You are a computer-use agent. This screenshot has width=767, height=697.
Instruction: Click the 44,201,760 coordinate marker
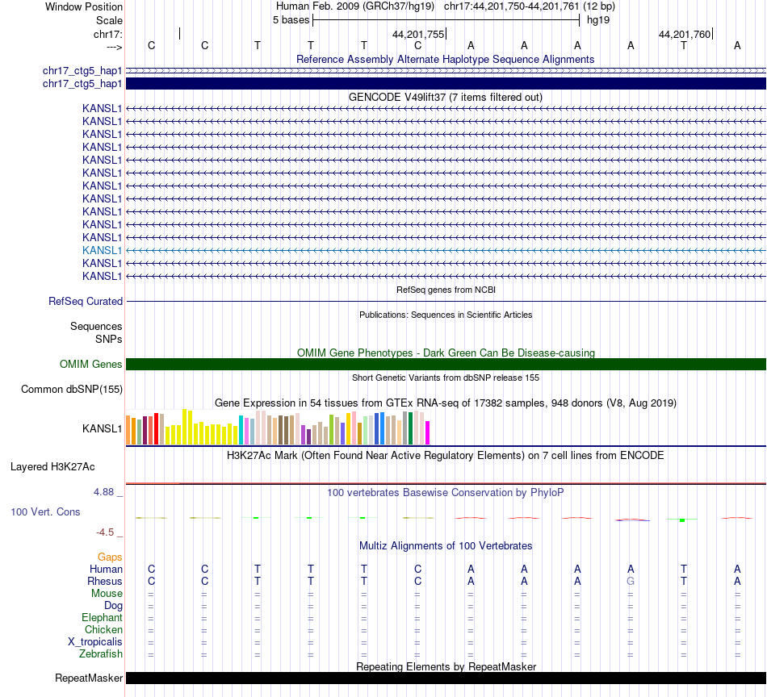tap(685, 34)
